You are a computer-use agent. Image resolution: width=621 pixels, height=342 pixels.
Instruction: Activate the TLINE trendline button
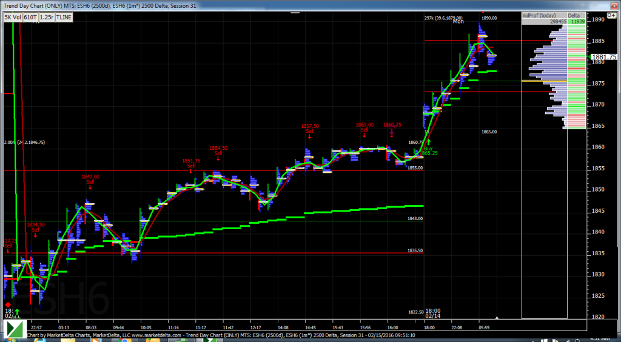coord(64,17)
